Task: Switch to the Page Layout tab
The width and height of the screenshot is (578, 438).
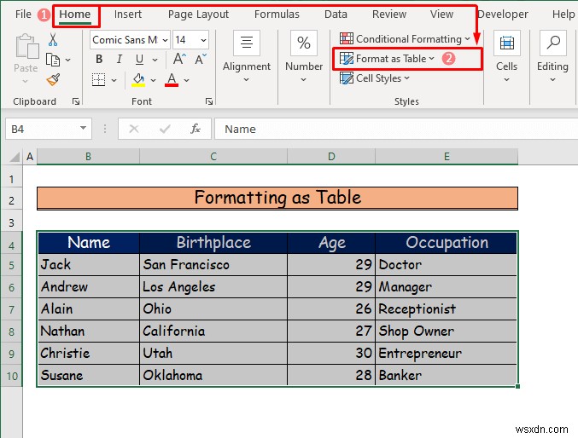Action: click(198, 14)
